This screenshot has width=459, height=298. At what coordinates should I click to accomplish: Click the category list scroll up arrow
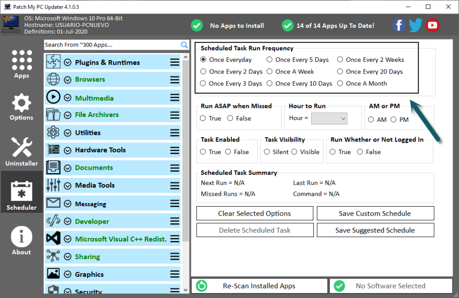[186, 57]
